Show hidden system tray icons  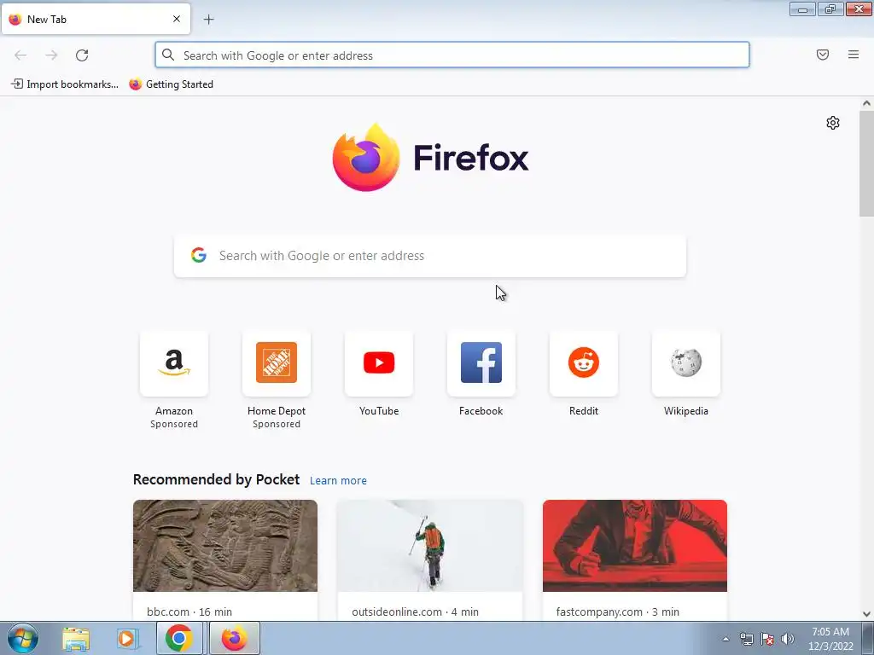coord(725,639)
